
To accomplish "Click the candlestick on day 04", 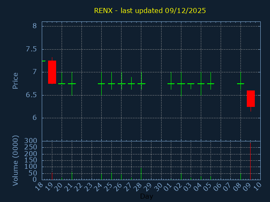I will 201,83.
